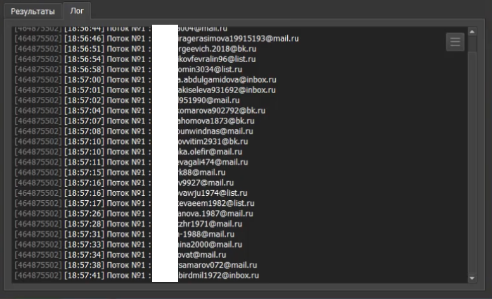Click the scroll up arrow of the log
This screenshot has width=492, height=299.
tap(472, 32)
